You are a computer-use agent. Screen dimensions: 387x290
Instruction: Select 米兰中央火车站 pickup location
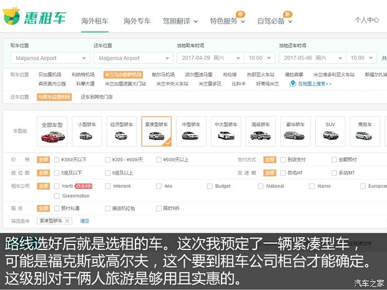(172, 84)
